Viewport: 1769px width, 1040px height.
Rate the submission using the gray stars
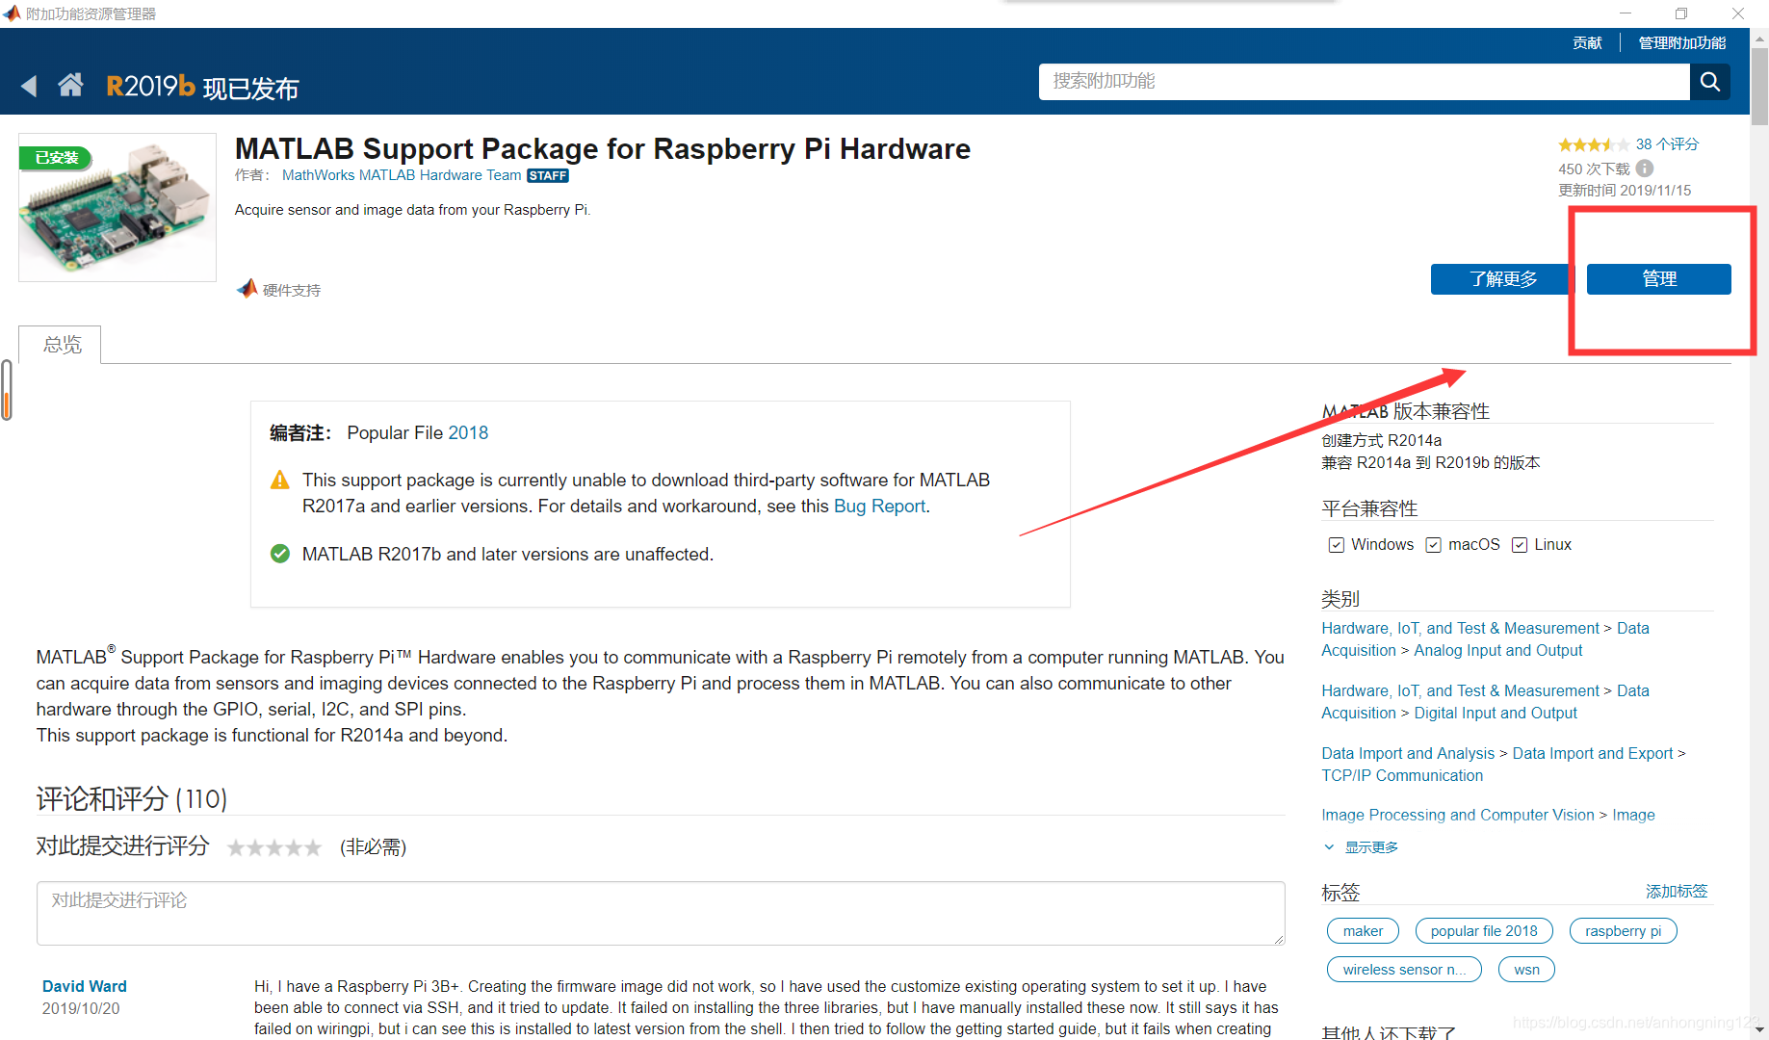coord(274,847)
